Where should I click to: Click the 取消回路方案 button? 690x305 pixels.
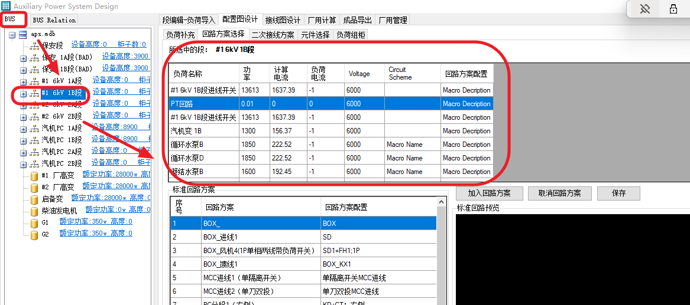[x=560, y=193]
